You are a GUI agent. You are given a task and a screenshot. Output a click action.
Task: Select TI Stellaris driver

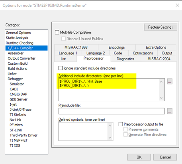[x=18, y=115]
